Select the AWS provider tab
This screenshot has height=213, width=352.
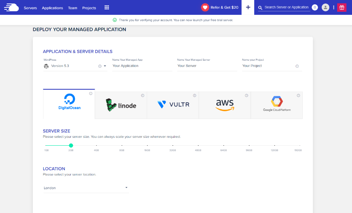(225, 105)
